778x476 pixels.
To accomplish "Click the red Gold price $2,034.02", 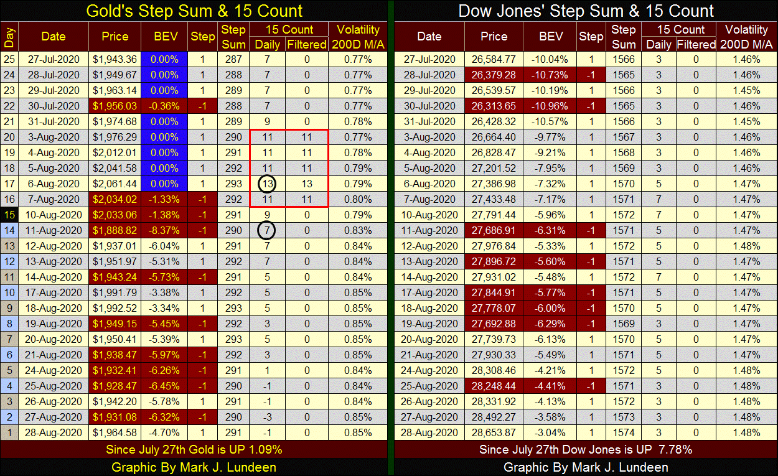I will pos(115,200).
